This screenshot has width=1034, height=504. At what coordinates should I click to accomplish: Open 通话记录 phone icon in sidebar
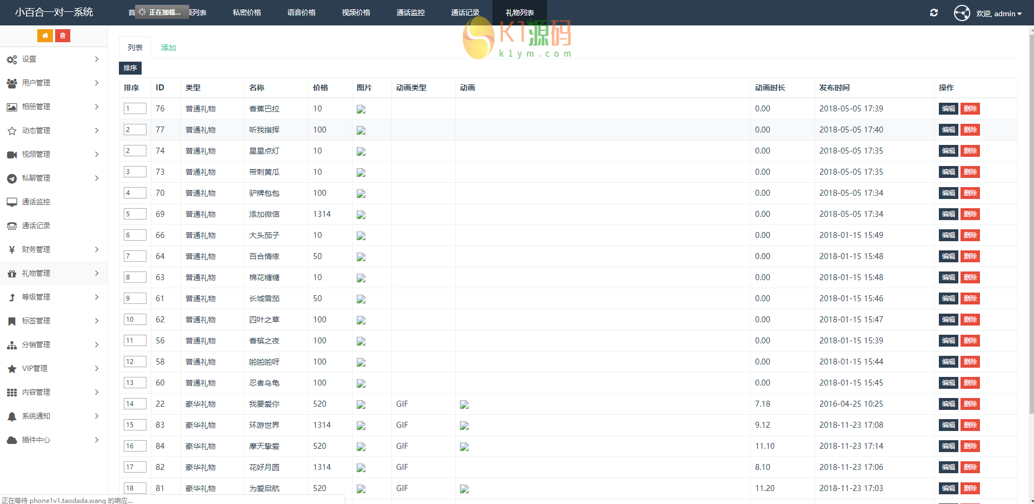pos(12,226)
